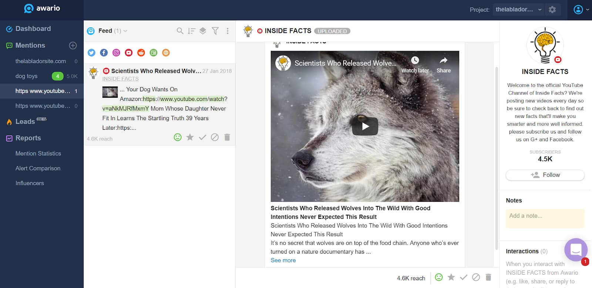Click the Follow button
Image resolution: width=592 pixels, height=288 pixels.
(545, 175)
